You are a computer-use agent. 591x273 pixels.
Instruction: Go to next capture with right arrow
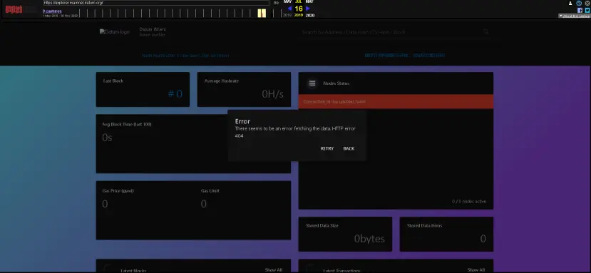point(308,9)
